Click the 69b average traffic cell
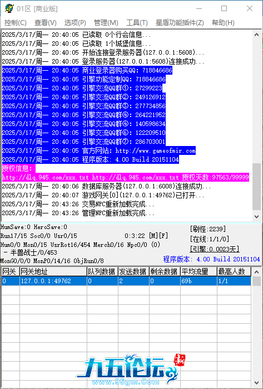Screen dimensions: 263x389 [199, 281]
